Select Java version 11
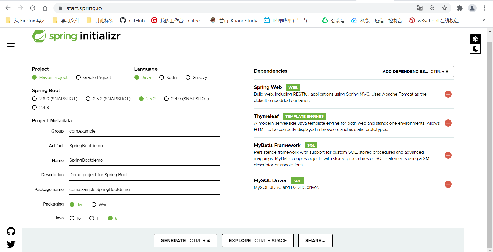The width and height of the screenshot is (493, 252). [x=95, y=218]
